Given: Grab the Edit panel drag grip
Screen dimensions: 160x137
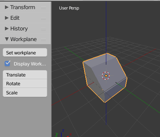Looking at the screenshot, I should (43, 18).
